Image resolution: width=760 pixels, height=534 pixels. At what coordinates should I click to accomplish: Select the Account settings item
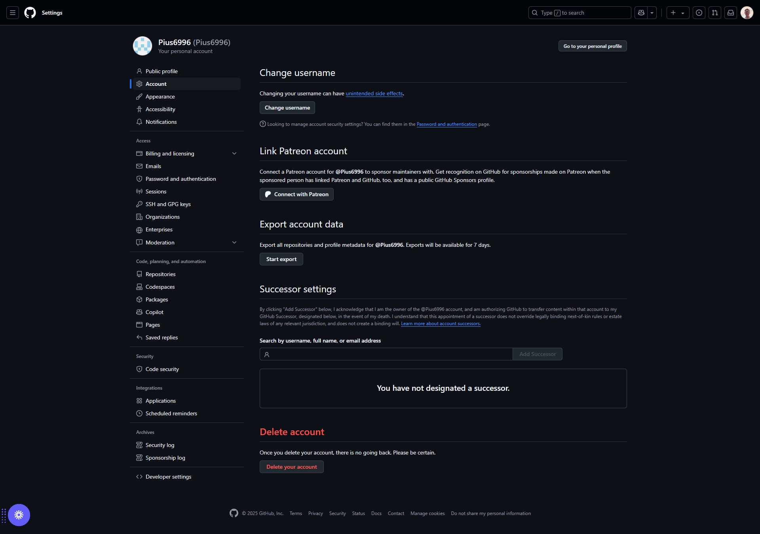pos(187,84)
